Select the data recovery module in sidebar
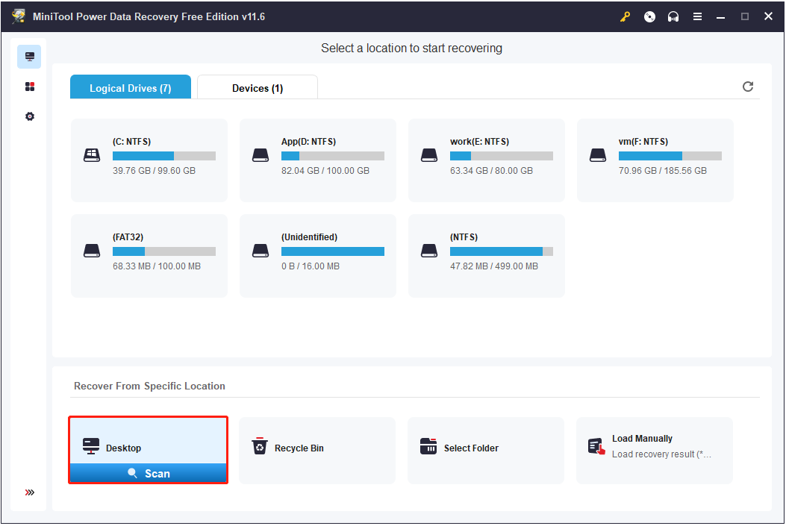 pos(29,56)
